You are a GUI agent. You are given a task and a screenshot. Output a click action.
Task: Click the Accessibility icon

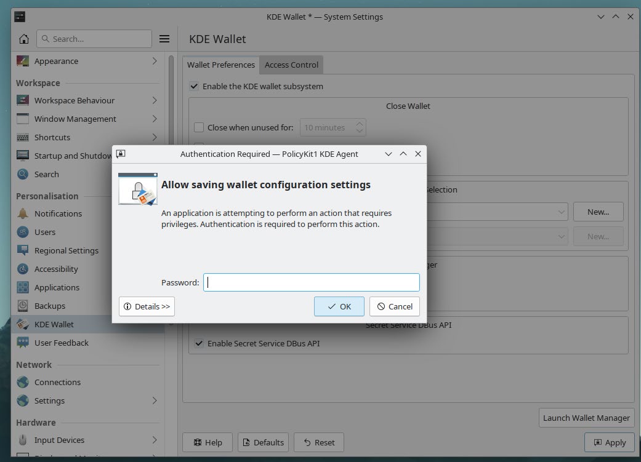click(23, 269)
